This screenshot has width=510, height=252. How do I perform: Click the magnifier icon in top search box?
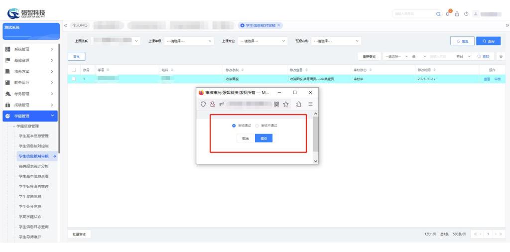(438, 13)
